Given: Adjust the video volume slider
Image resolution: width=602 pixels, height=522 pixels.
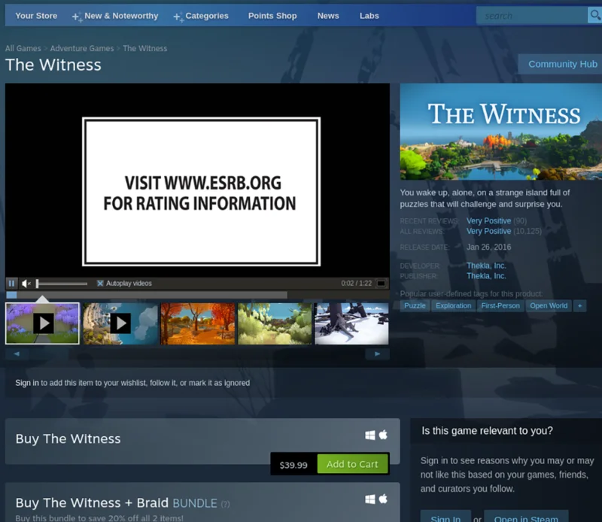Looking at the screenshot, I should (62, 284).
